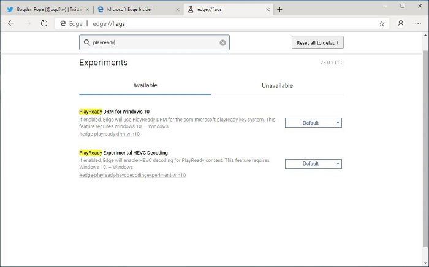Reload the page with the Refresh icon
Viewport: 429px width, 267px height.
pyautogui.click(x=44, y=24)
